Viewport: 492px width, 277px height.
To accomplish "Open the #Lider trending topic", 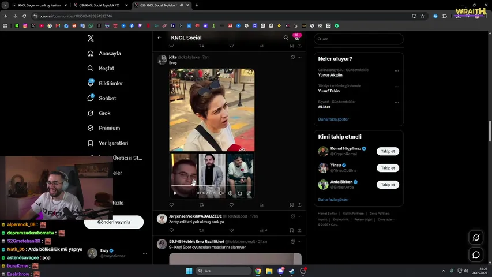I will 324,107.
